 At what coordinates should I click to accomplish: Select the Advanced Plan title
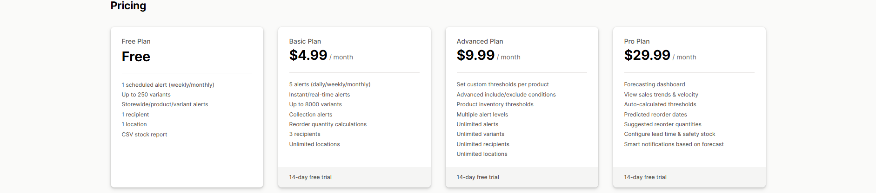480,41
